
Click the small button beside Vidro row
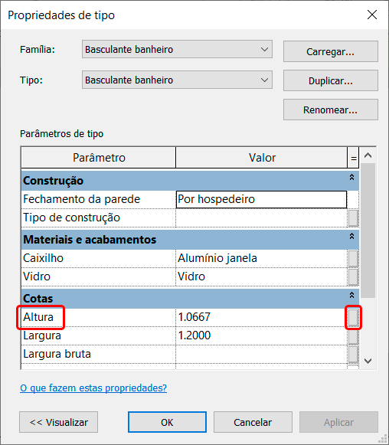(x=353, y=276)
